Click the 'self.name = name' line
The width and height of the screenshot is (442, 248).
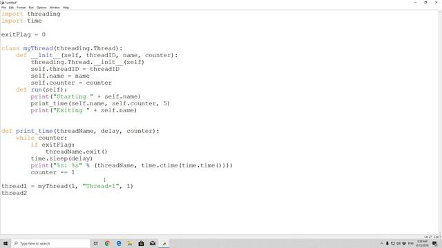pos(60,76)
